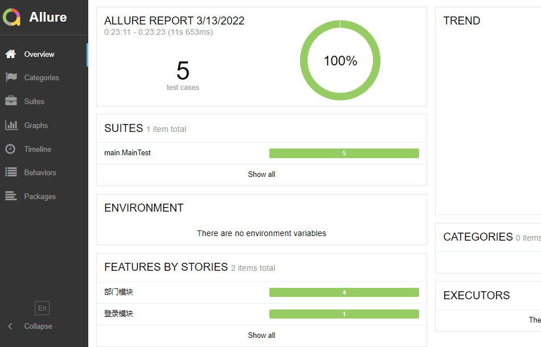Open the 登录模块 feature row
This screenshot has width=541, height=347.
[261, 314]
